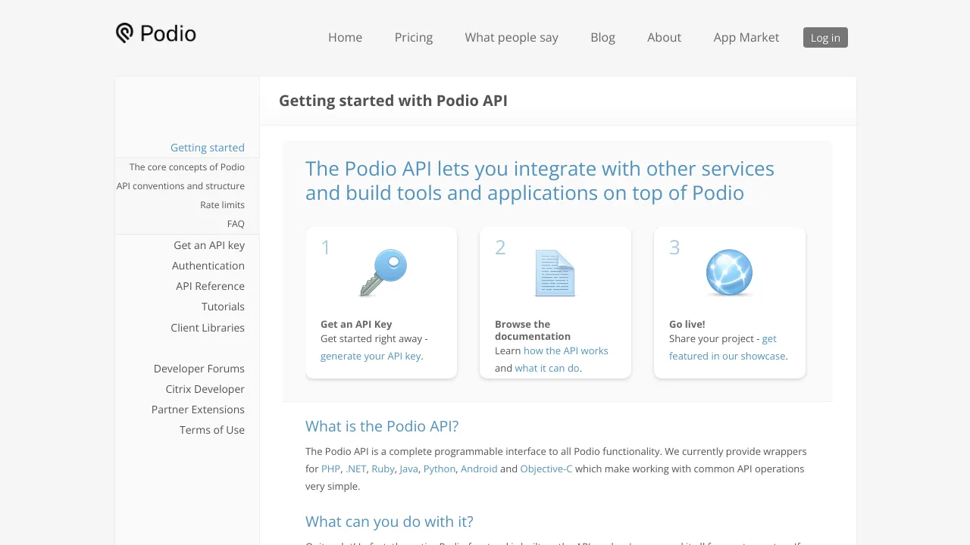Open Client Libraries

[208, 328]
